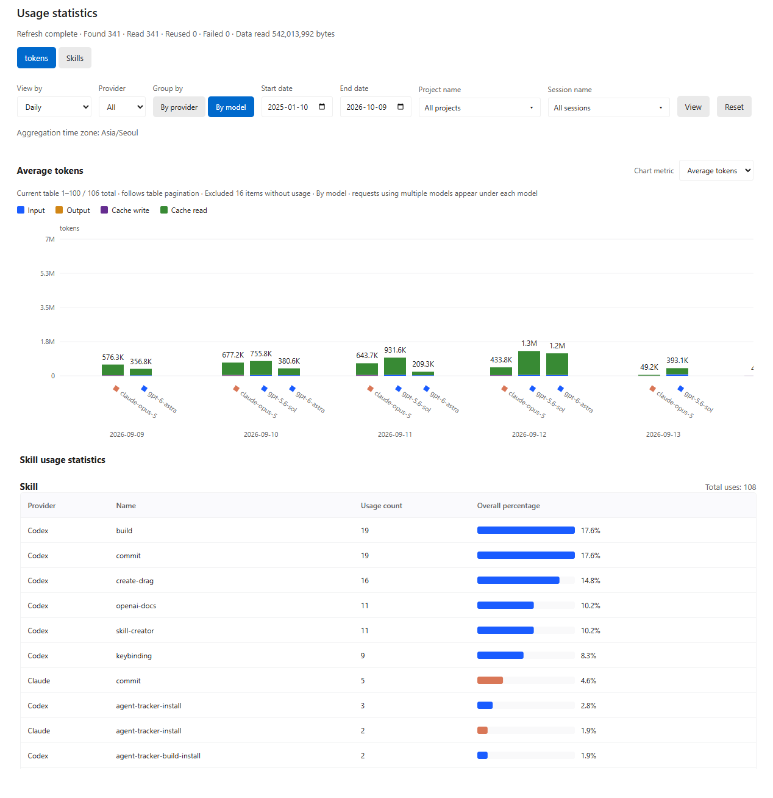The width and height of the screenshot is (773, 798).
Task: Select Group by provider
Action: 179,107
